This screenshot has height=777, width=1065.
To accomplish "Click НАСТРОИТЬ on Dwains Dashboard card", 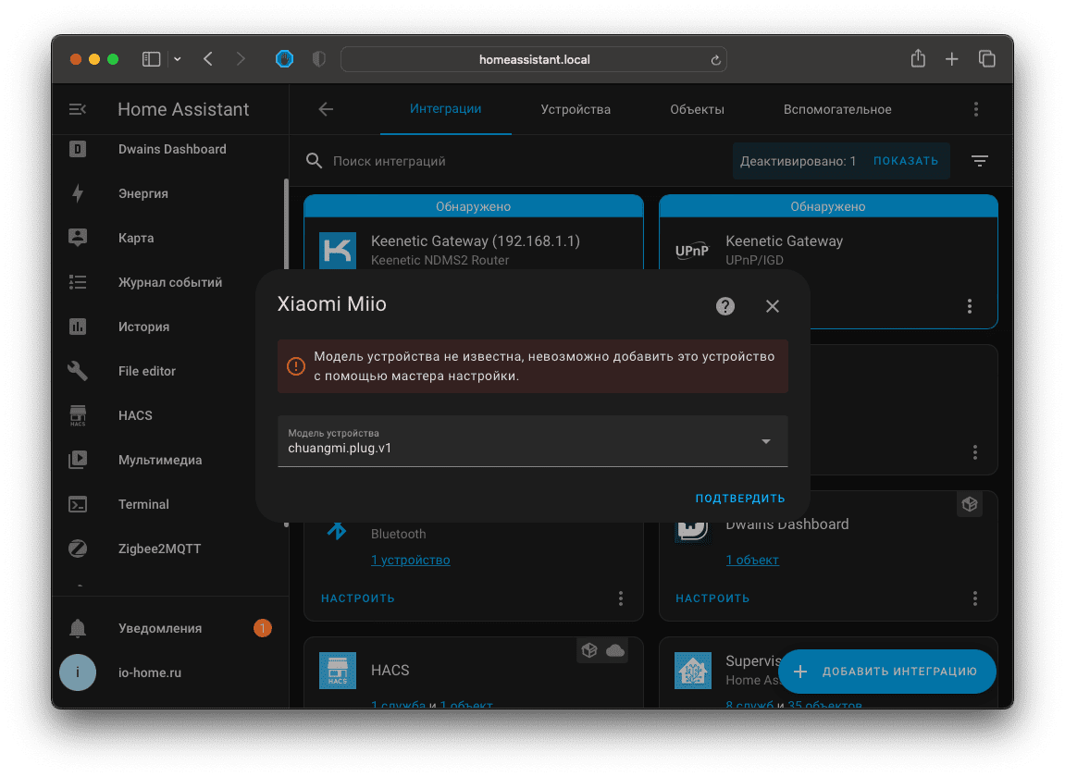I will (x=712, y=598).
